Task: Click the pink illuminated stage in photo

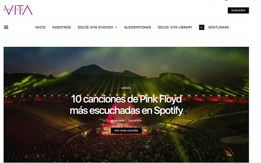Action: pos(123,123)
